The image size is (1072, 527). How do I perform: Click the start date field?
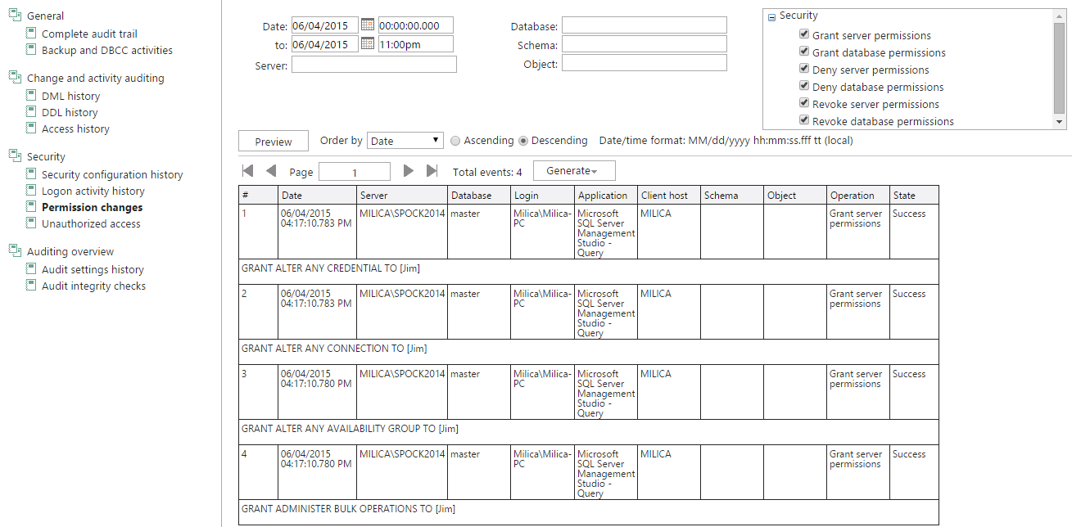[x=324, y=25]
